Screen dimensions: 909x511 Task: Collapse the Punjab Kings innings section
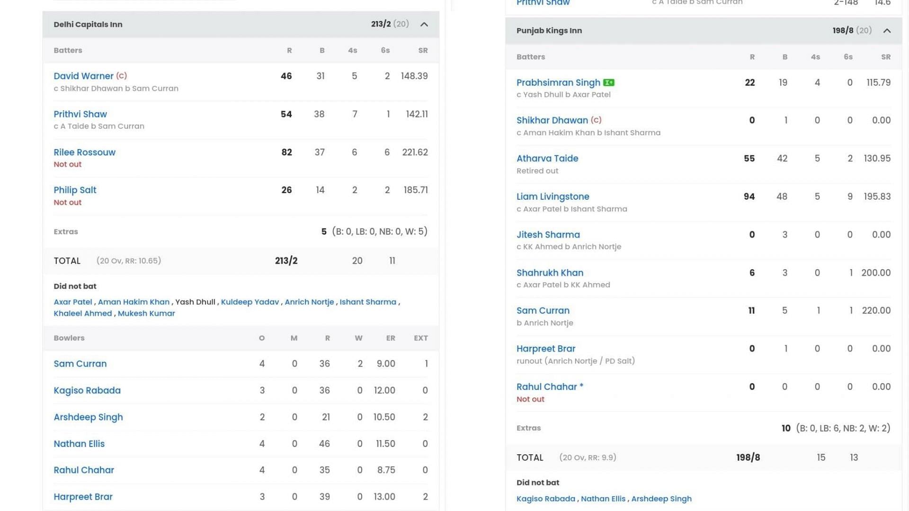(x=887, y=31)
